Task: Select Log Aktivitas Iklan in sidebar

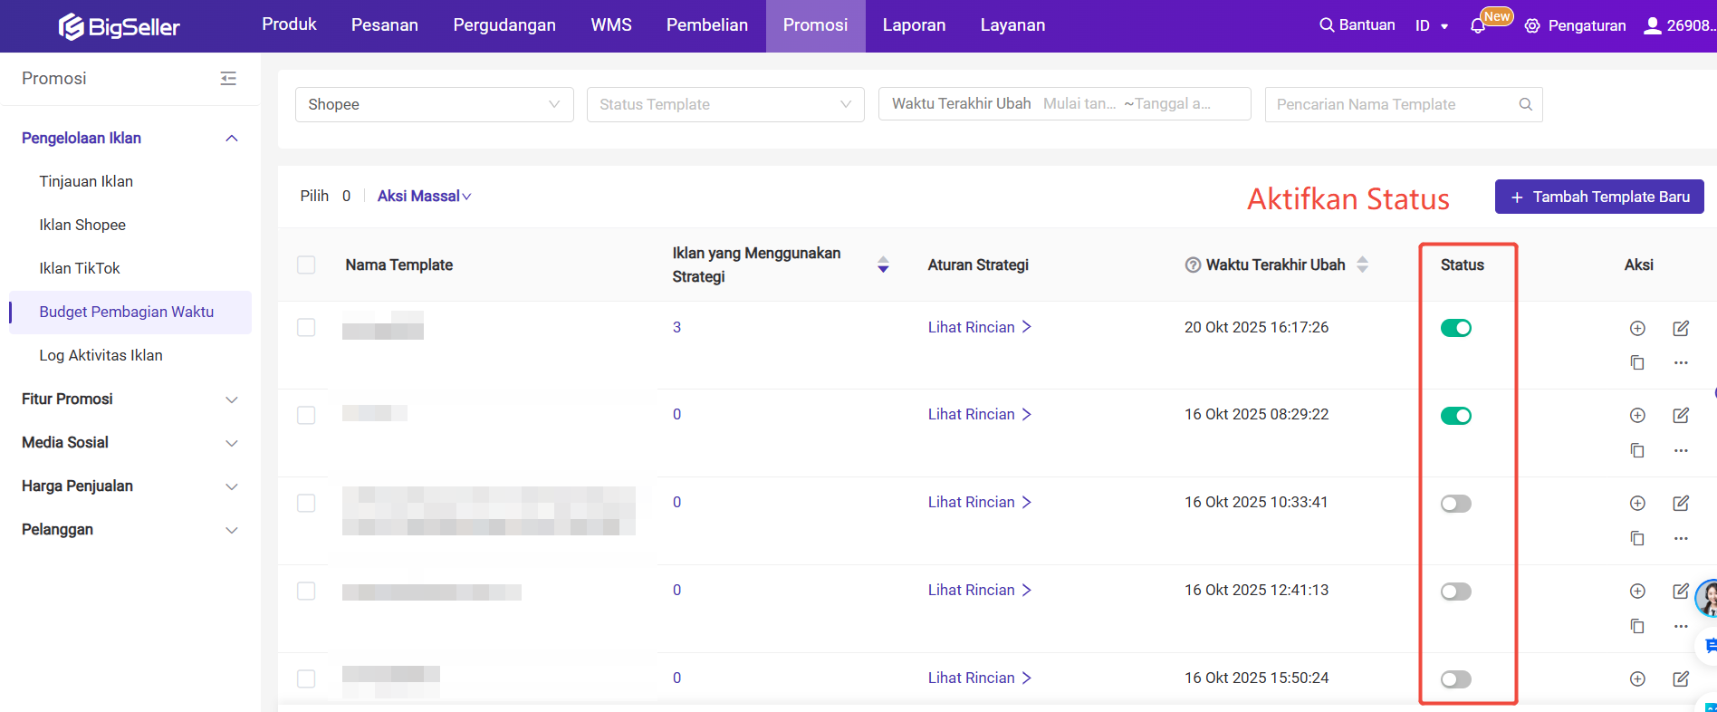Action: (x=101, y=355)
